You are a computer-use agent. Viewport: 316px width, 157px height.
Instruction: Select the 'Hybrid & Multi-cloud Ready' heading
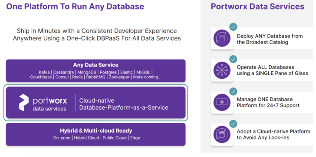[96, 130]
